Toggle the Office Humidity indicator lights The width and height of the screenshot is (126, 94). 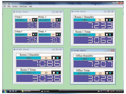coord(109,59)
